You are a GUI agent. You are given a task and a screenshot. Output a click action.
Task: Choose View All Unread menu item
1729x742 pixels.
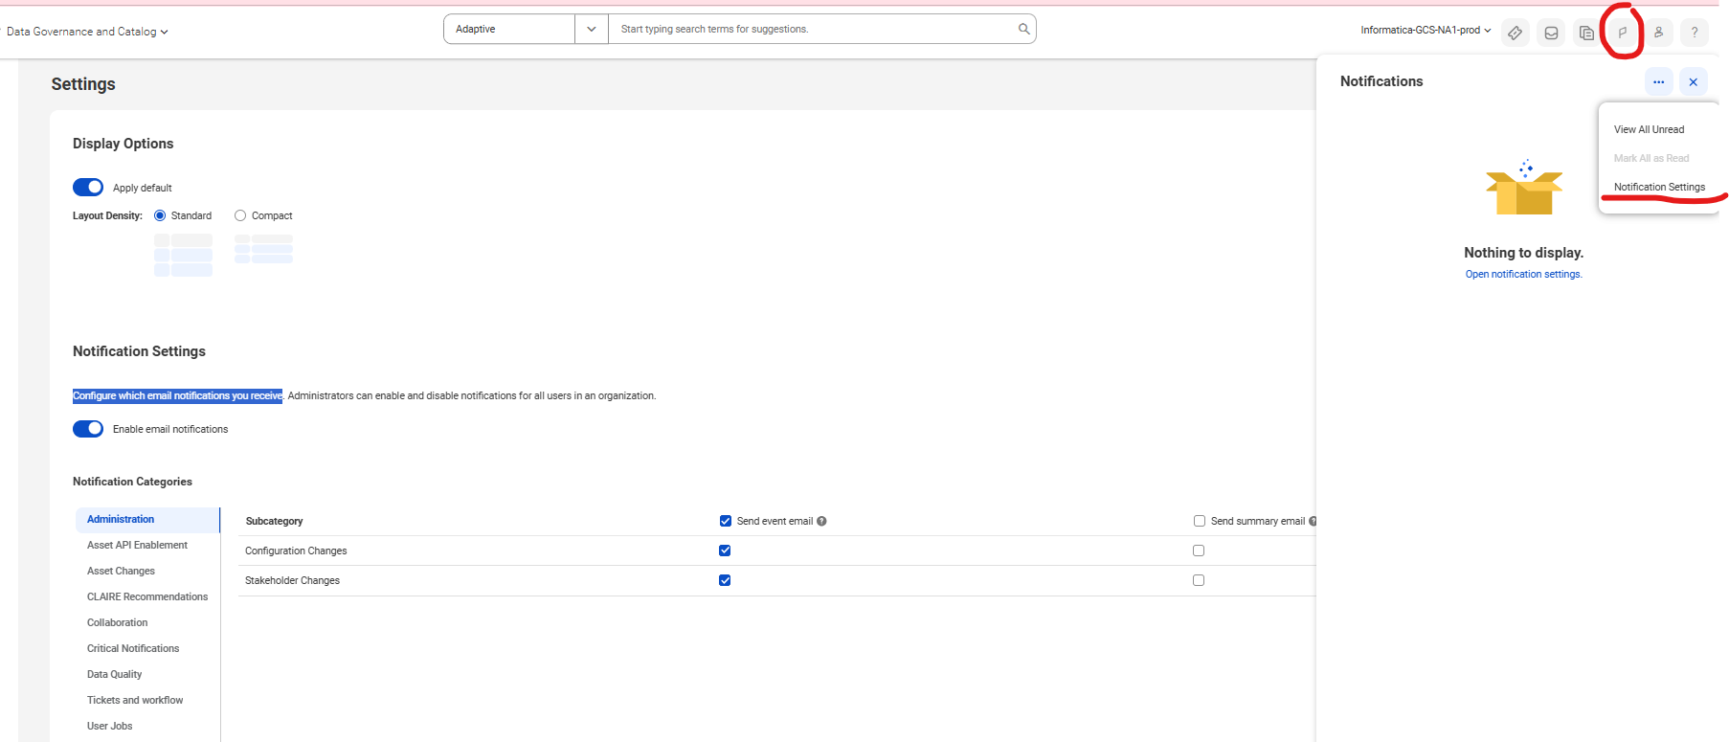[1649, 129]
